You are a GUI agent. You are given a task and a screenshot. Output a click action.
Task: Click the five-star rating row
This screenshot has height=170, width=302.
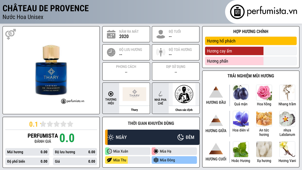point(57,124)
